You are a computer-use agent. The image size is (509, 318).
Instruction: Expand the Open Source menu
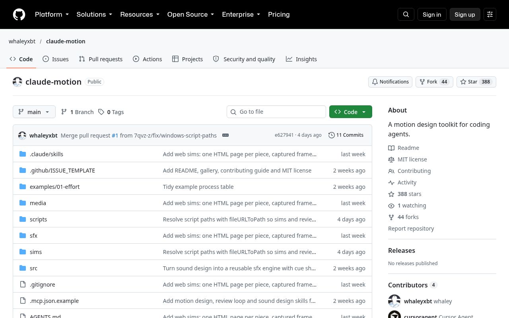(191, 14)
